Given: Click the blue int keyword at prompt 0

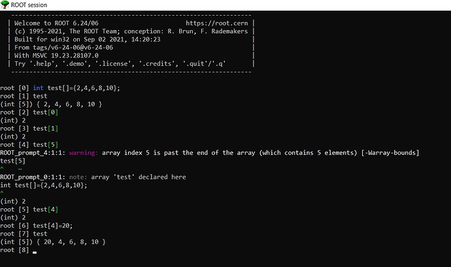Looking at the screenshot, I should 39,88.
